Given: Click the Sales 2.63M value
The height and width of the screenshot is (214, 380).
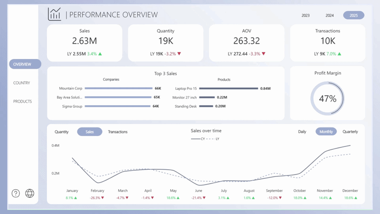Looking at the screenshot, I should [85, 41].
